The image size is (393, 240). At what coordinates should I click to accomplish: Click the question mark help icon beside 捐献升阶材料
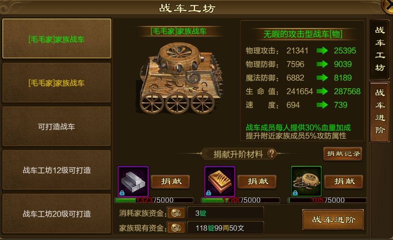tap(272, 154)
